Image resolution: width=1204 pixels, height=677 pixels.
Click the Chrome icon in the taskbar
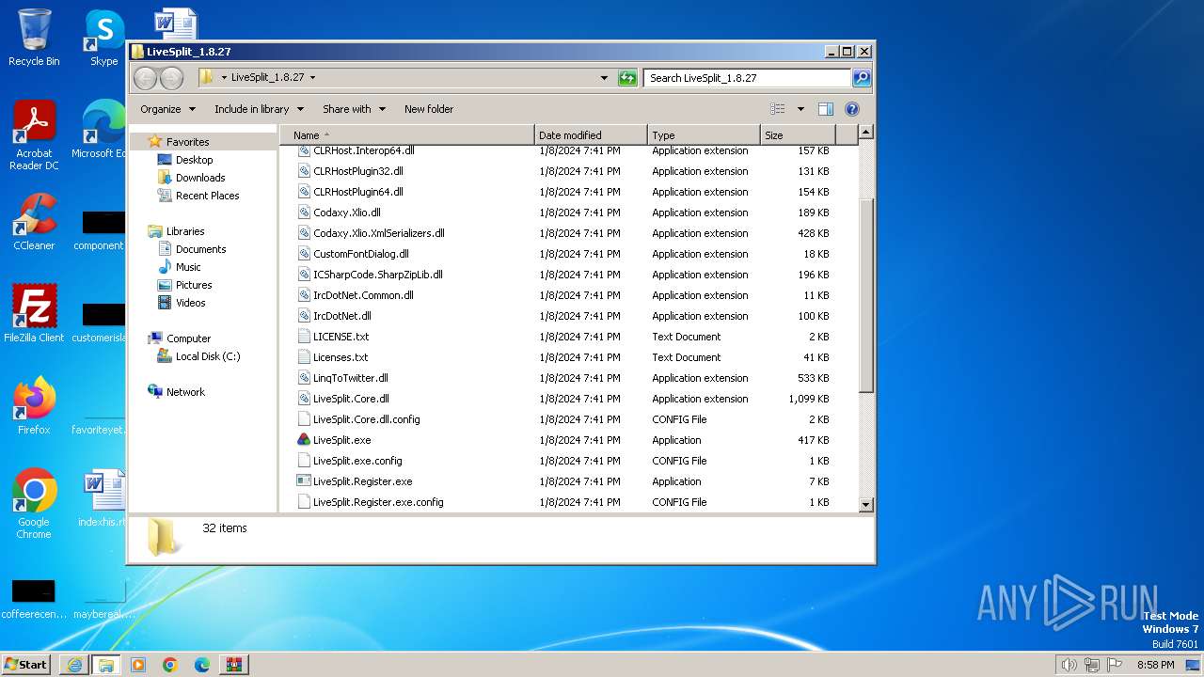coord(170,665)
